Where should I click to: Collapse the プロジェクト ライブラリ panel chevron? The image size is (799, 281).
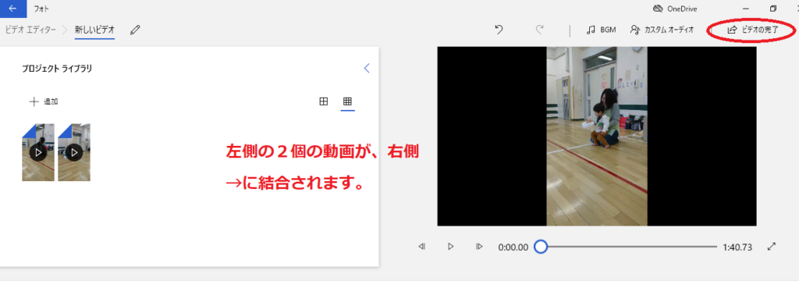(367, 69)
